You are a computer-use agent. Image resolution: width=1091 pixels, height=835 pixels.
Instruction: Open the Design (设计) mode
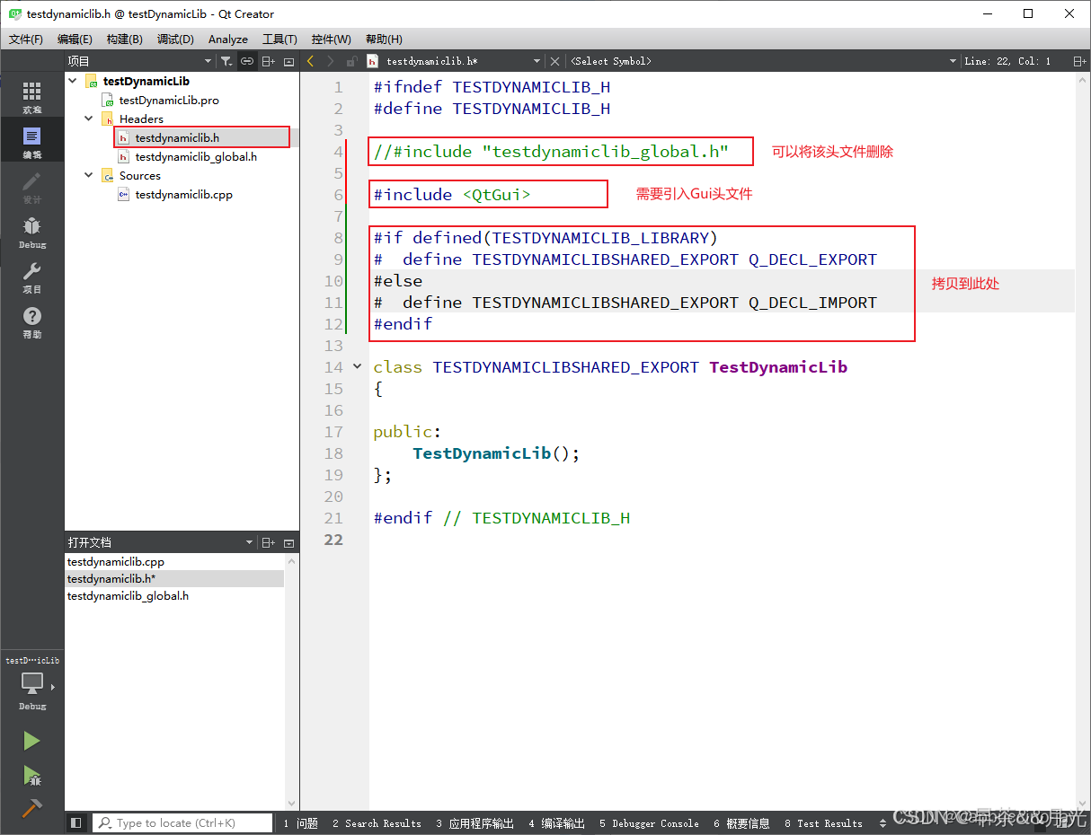[31, 187]
